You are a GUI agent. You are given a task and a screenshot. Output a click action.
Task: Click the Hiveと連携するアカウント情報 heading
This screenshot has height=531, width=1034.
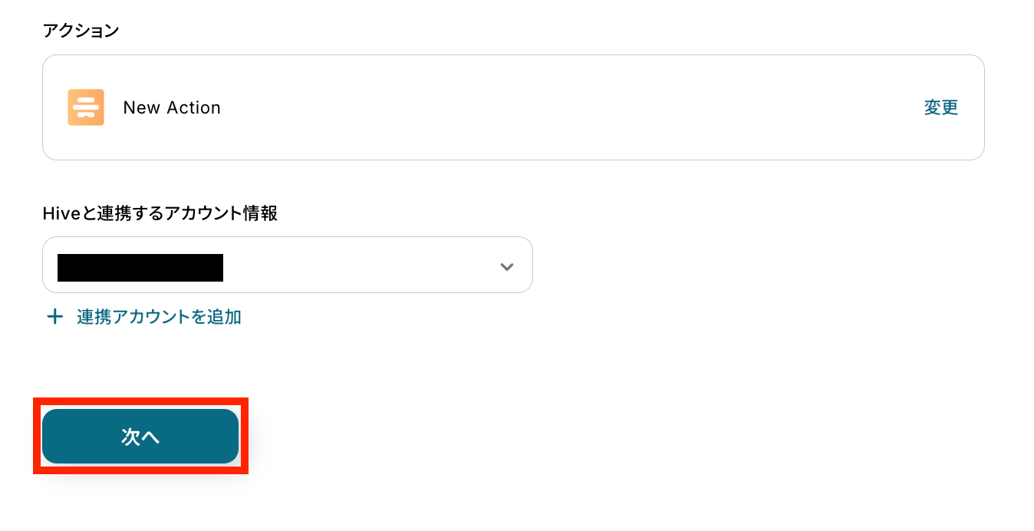[x=160, y=214]
